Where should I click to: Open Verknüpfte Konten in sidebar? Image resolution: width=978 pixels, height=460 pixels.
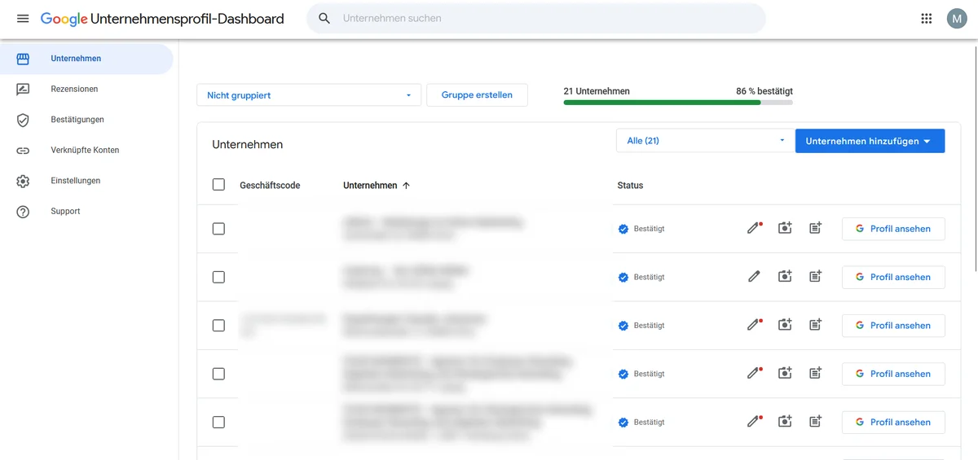point(86,150)
